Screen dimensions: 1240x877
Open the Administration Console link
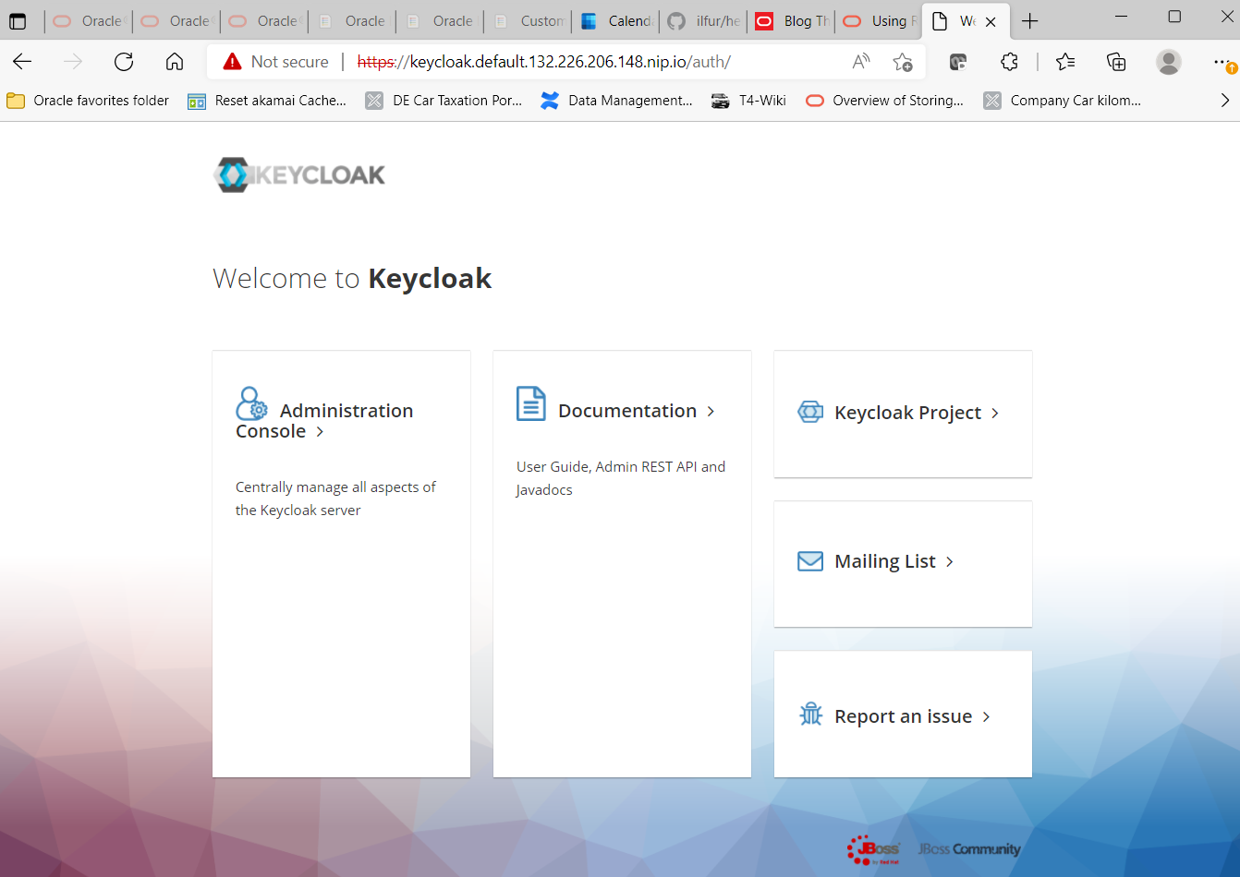coord(324,420)
